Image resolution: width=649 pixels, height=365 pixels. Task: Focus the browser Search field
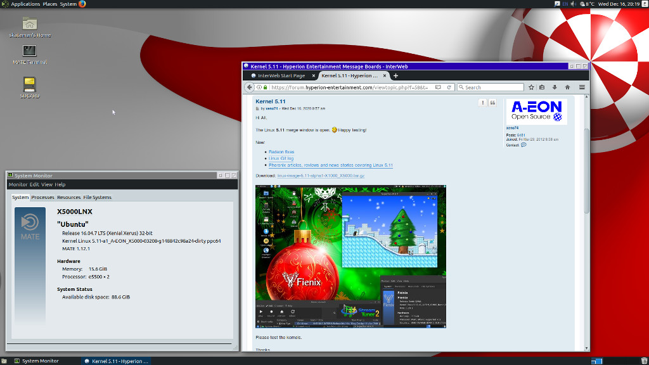[x=491, y=87]
